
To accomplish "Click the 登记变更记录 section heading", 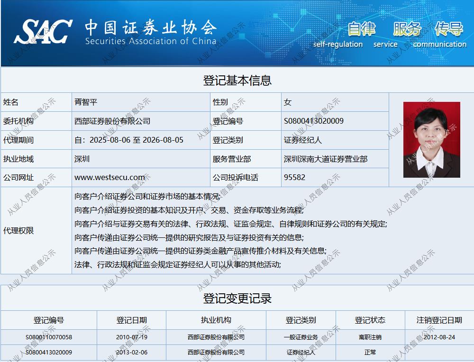I will (237, 299).
